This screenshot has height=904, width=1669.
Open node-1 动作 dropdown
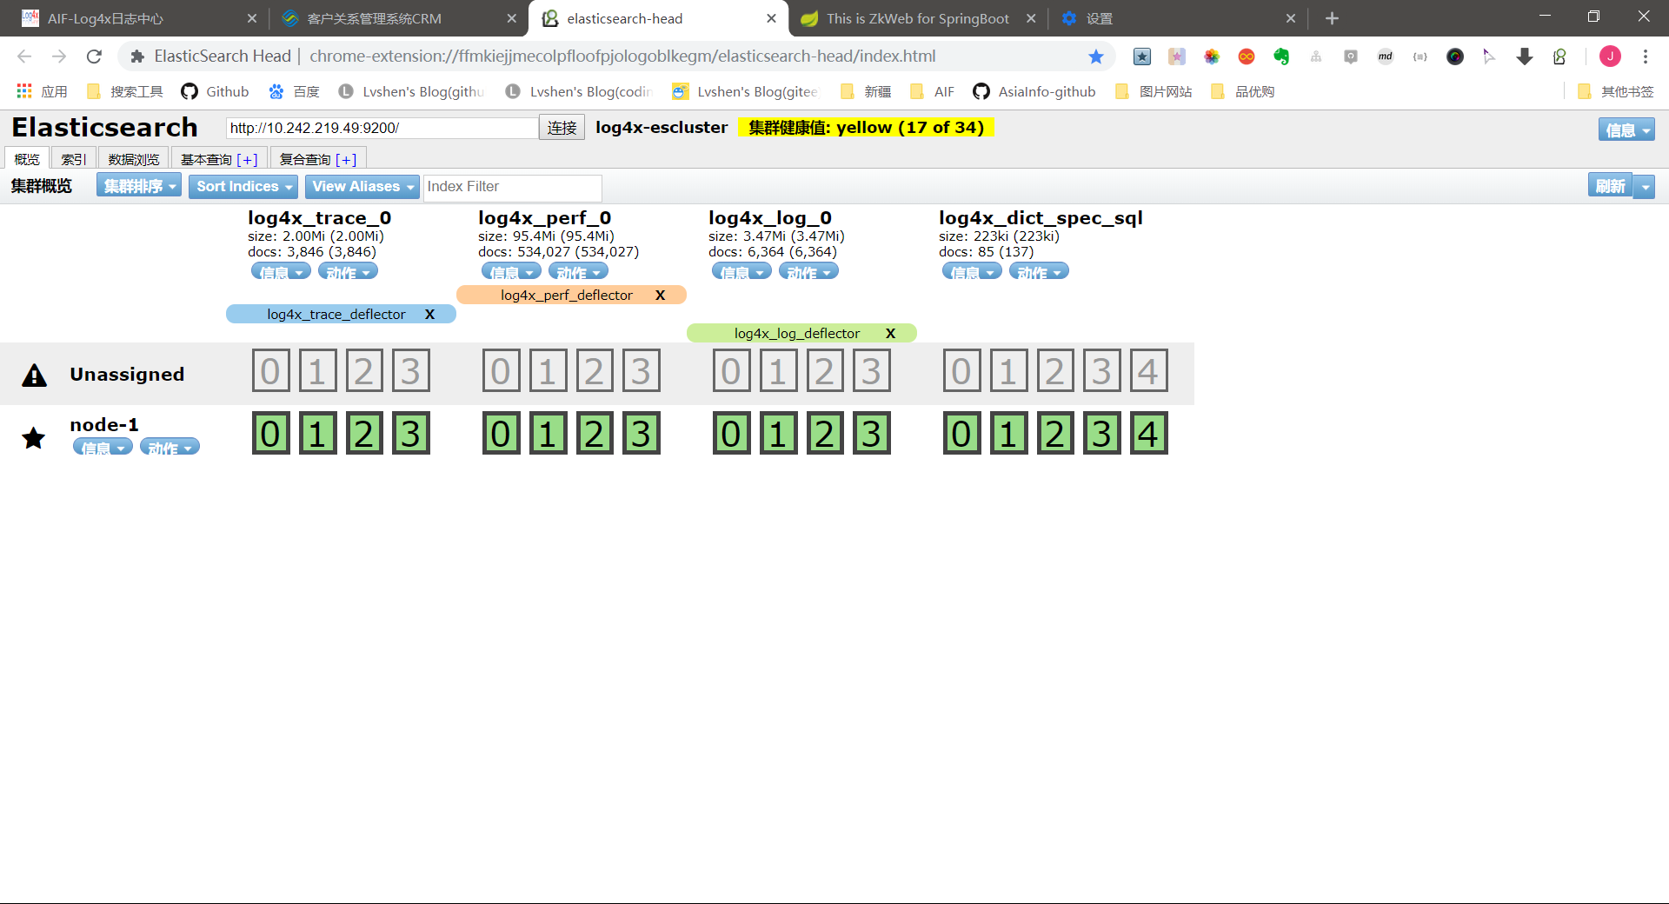(x=170, y=447)
